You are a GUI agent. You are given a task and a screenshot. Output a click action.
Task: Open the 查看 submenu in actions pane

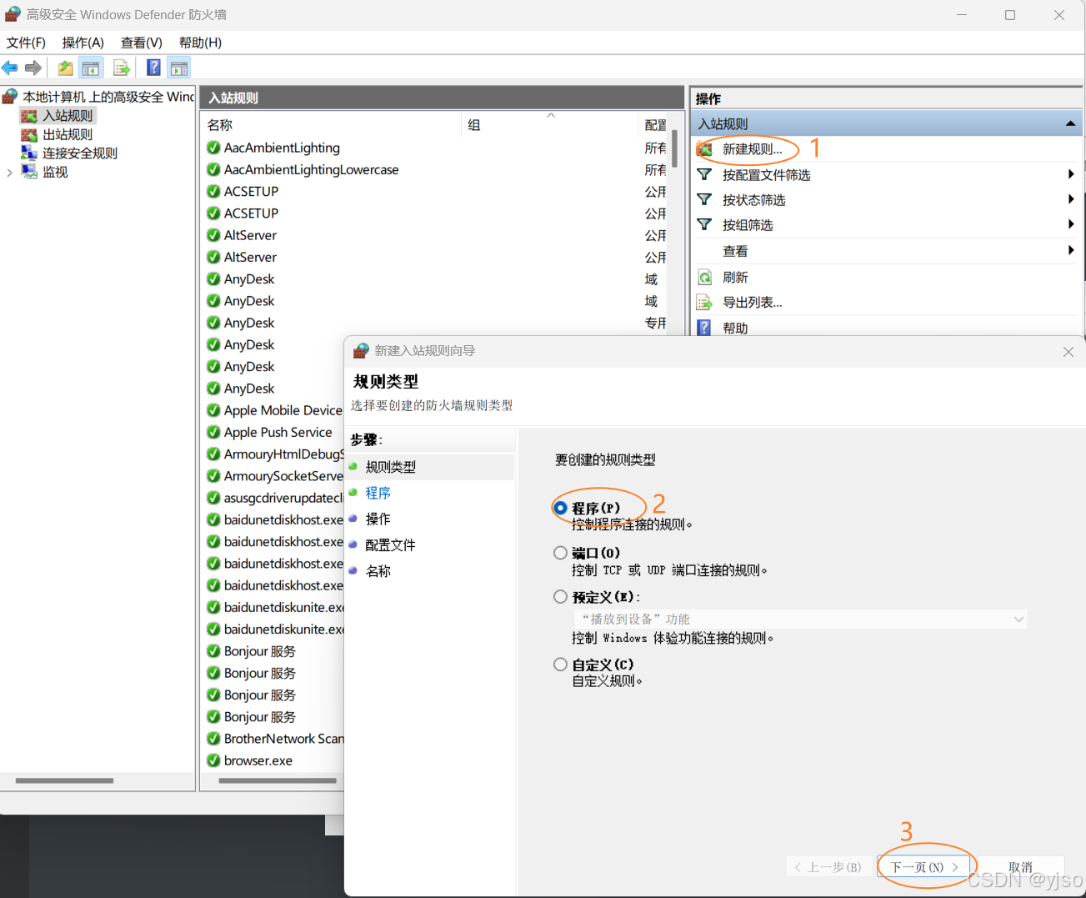pyautogui.click(x=887, y=251)
